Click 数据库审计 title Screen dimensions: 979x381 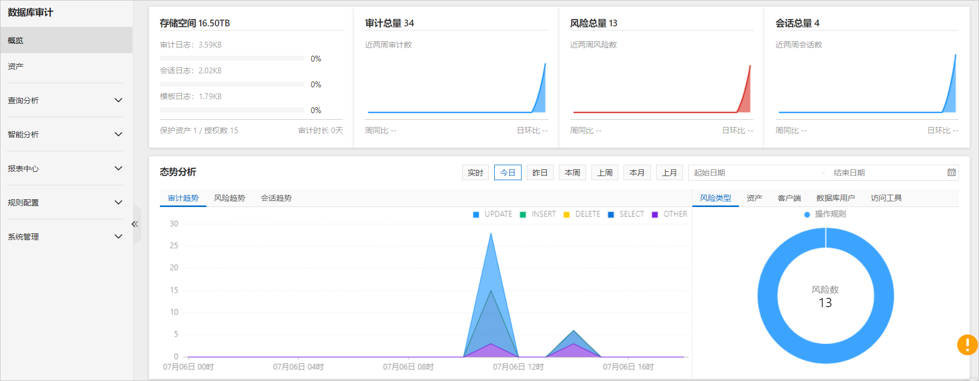point(31,12)
